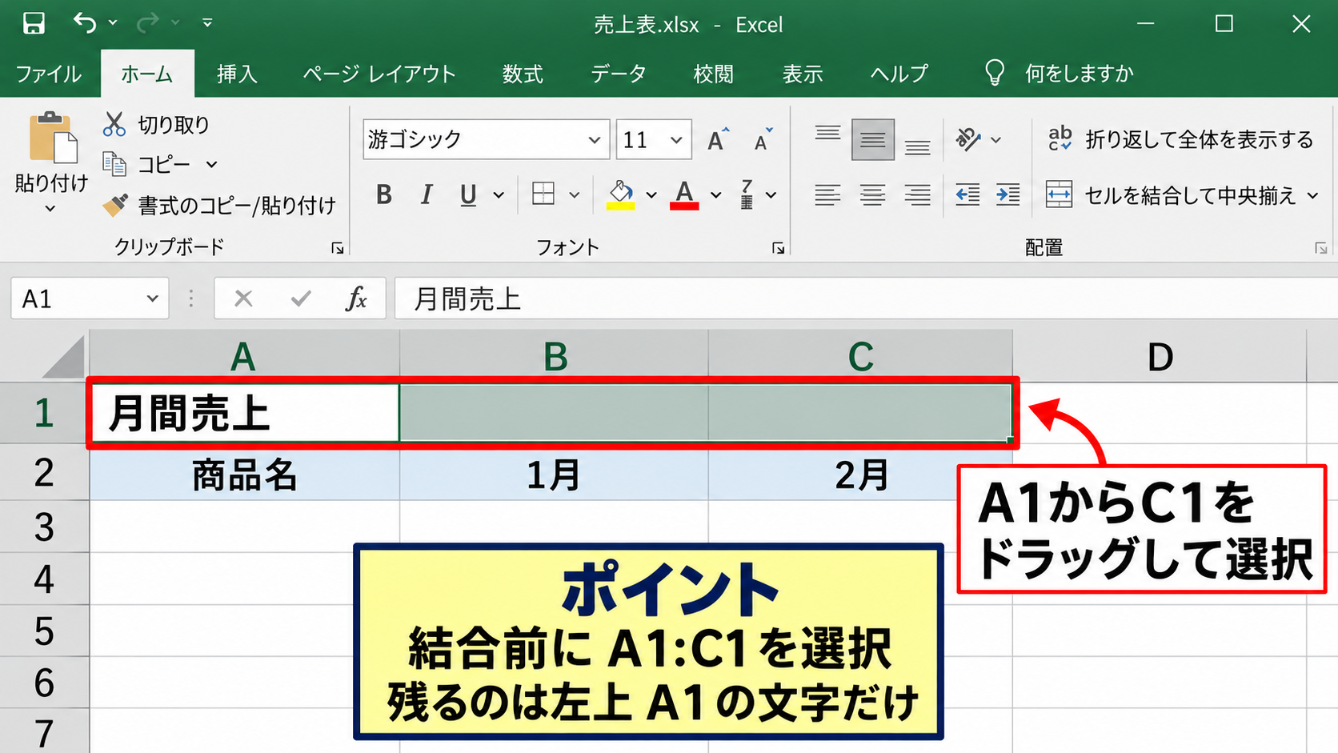Click the Redo arrow icon

pos(147,23)
